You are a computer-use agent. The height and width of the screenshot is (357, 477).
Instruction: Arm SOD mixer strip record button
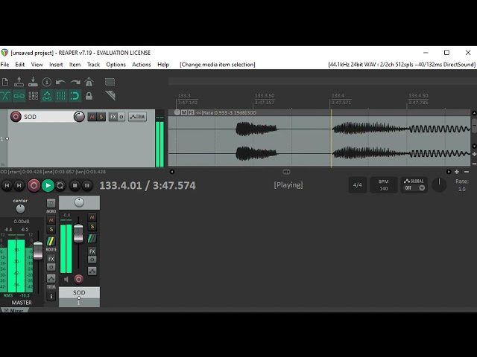78,279
